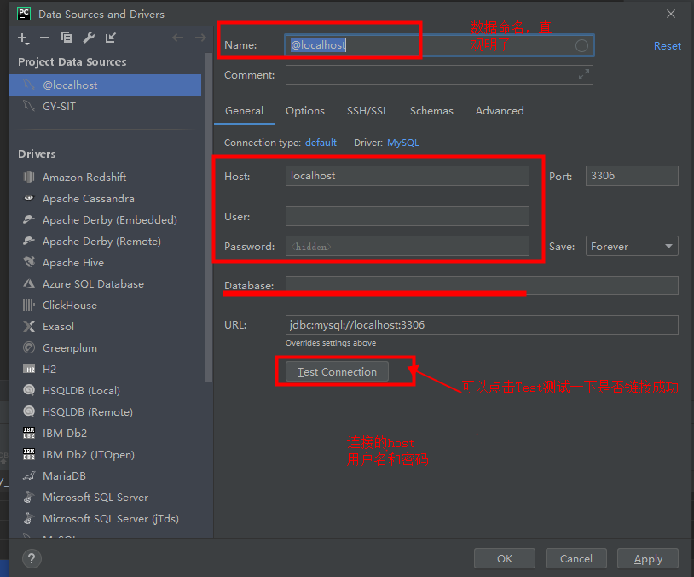The height and width of the screenshot is (577, 694).
Task: Select the Amazon Redshift driver
Action: (84, 177)
